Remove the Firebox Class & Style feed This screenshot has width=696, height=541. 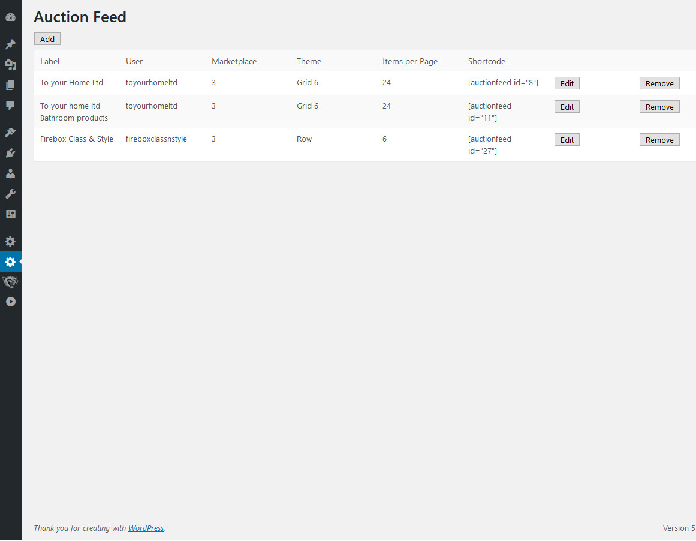coord(659,140)
